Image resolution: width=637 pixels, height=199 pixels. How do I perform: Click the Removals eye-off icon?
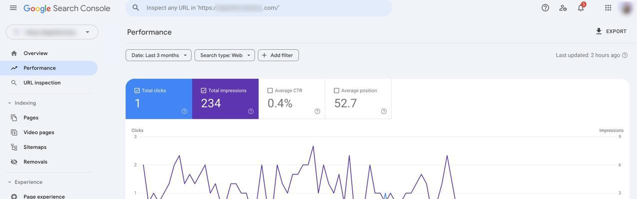14,162
